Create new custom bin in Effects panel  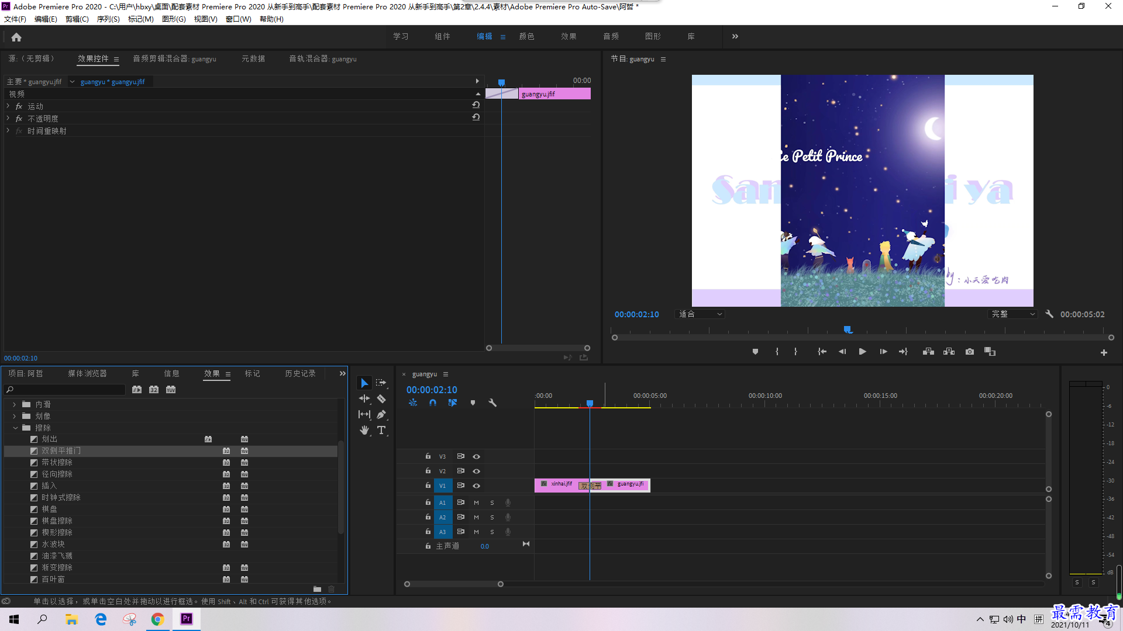tap(317, 589)
